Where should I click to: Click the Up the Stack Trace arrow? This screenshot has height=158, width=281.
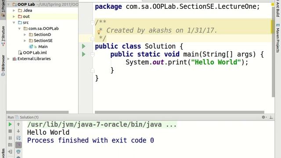point(18,124)
